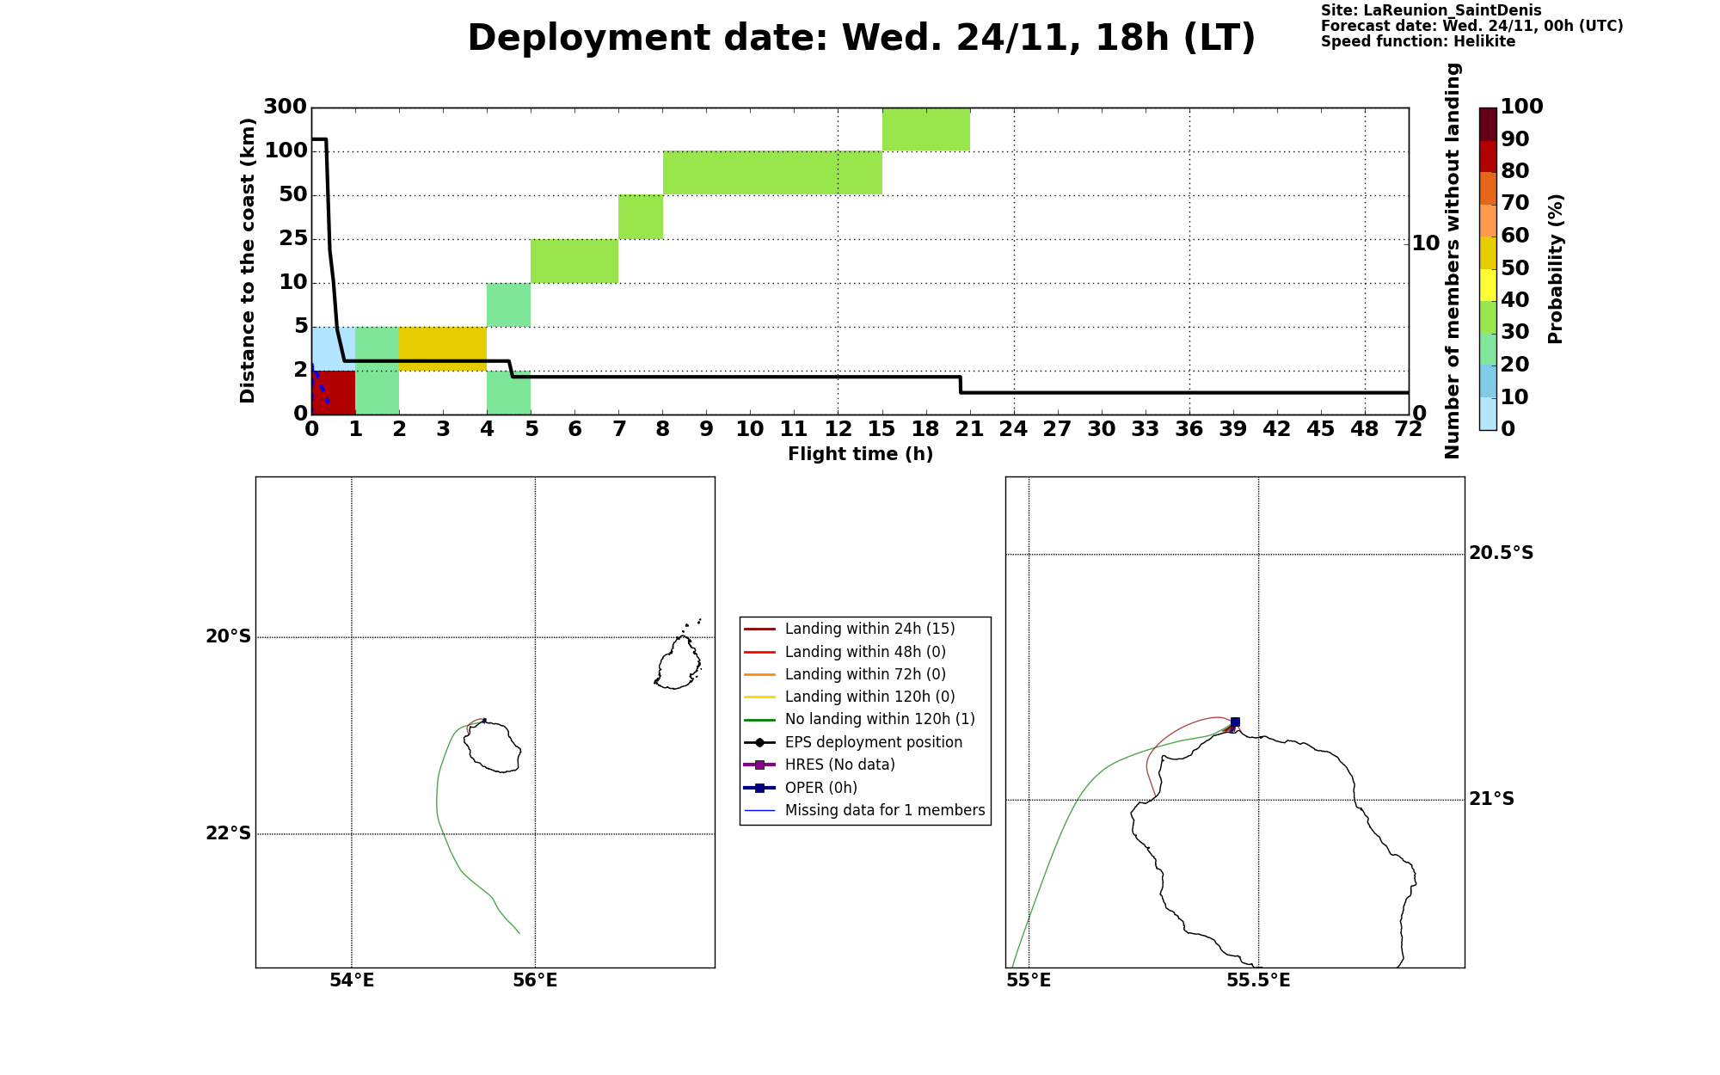The image size is (1720, 1075).
Task: Click the green 20-30 colorbar segment
Action: click(1488, 349)
